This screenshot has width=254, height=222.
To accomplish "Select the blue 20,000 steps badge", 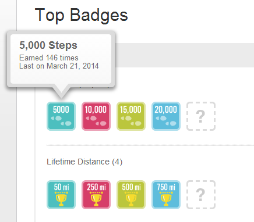I will (x=166, y=116).
